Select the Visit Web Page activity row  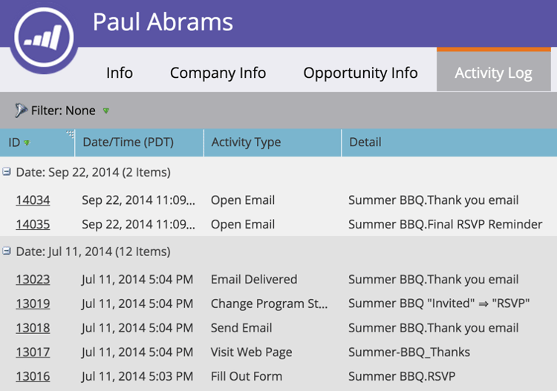click(x=278, y=352)
